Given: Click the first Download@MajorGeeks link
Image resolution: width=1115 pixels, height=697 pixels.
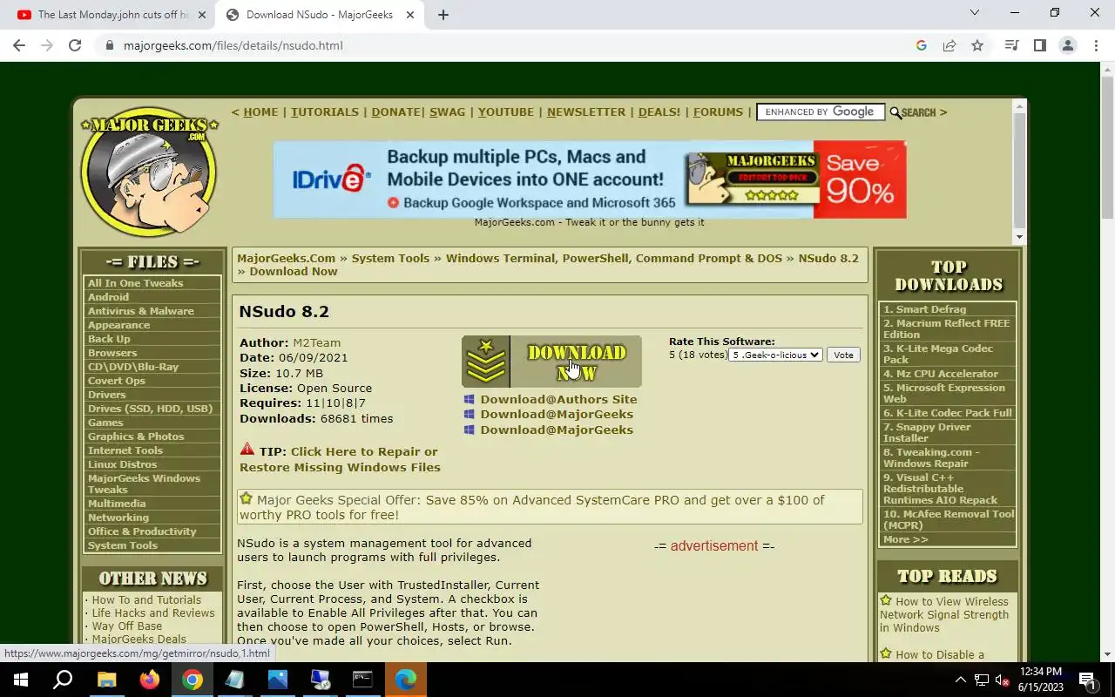Looking at the screenshot, I should [x=557, y=414].
